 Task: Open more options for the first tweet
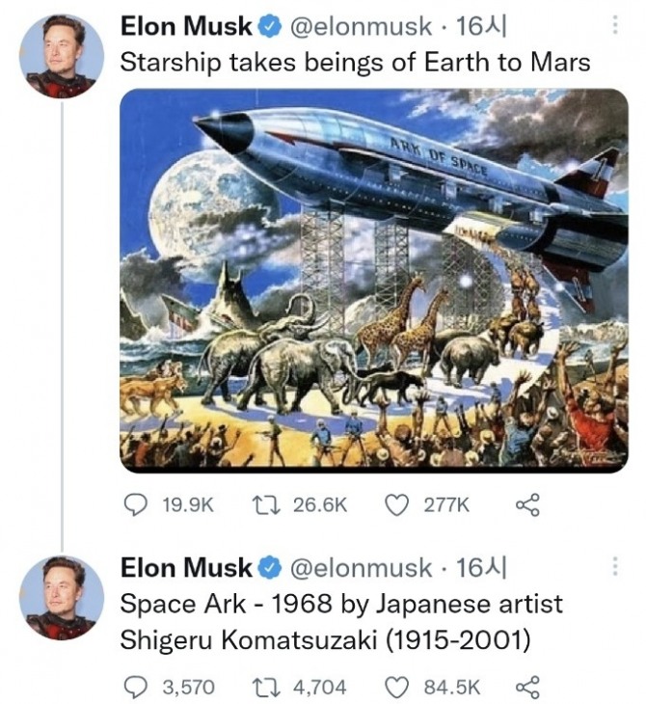pos(615,25)
